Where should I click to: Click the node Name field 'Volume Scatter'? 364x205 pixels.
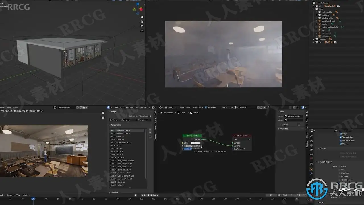click(x=294, y=116)
